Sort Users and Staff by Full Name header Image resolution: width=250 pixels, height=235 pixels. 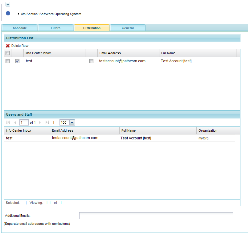point(129,130)
